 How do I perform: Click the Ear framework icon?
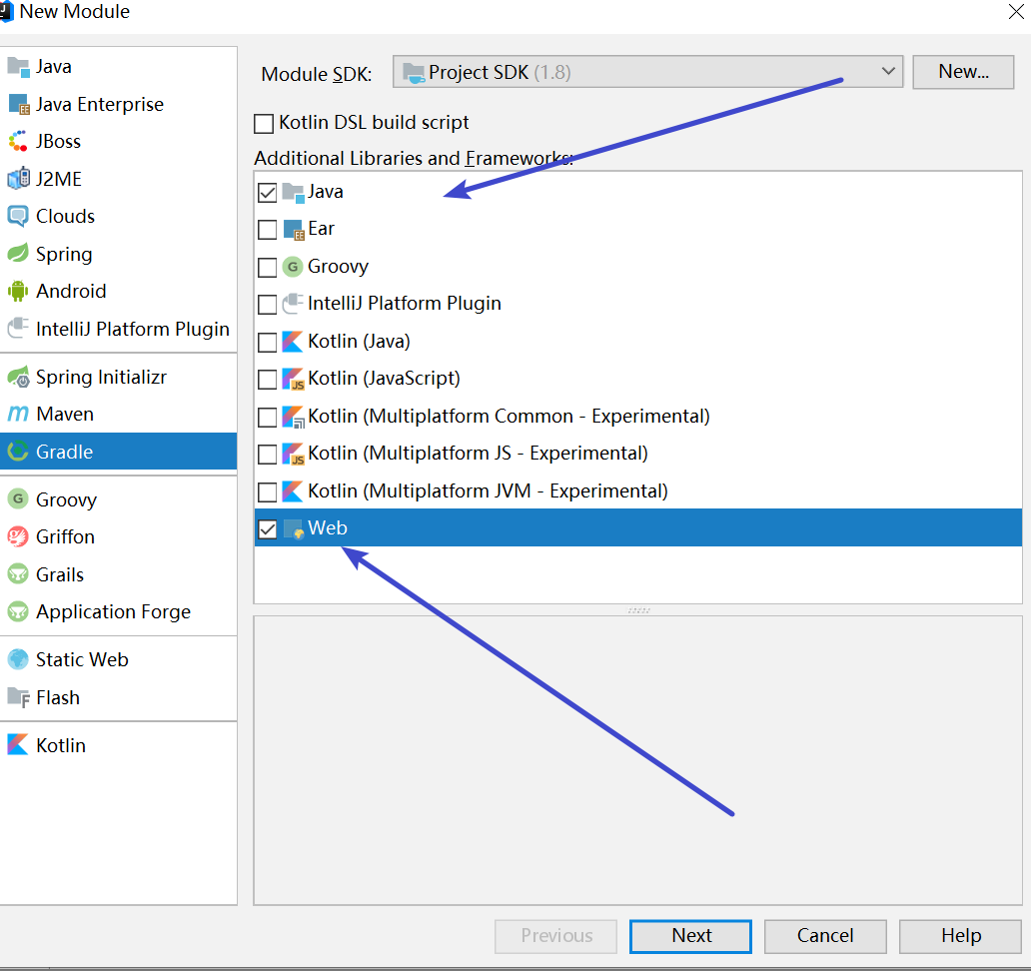294,230
